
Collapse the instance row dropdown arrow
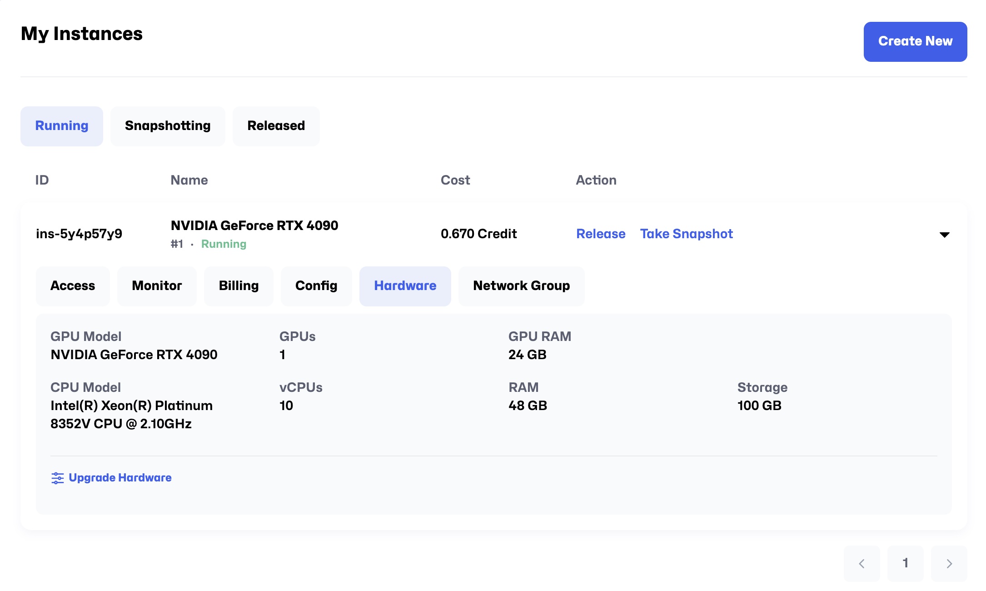point(944,235)
